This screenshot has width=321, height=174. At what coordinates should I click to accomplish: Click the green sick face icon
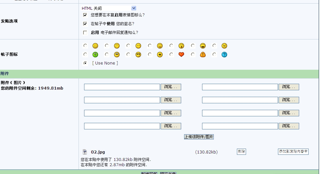coord(95,55)
